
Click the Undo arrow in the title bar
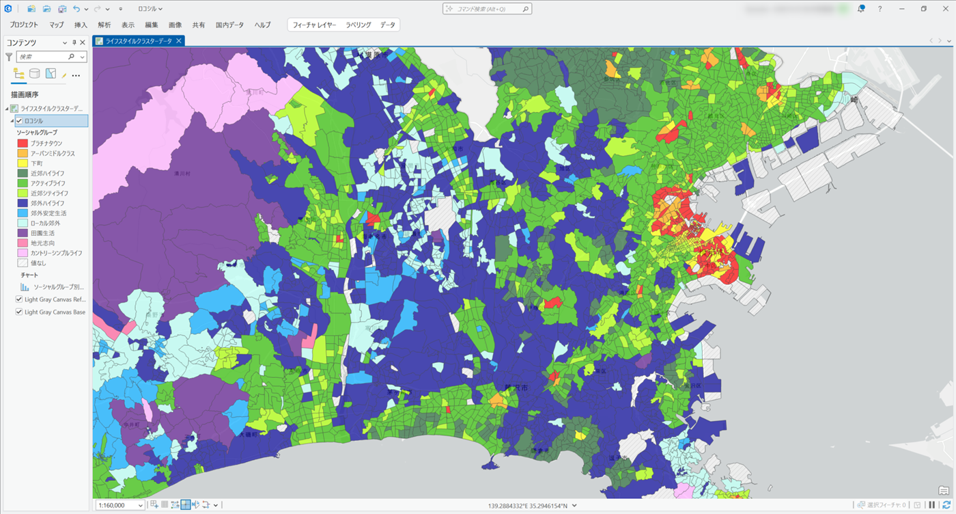click(76, 9)
